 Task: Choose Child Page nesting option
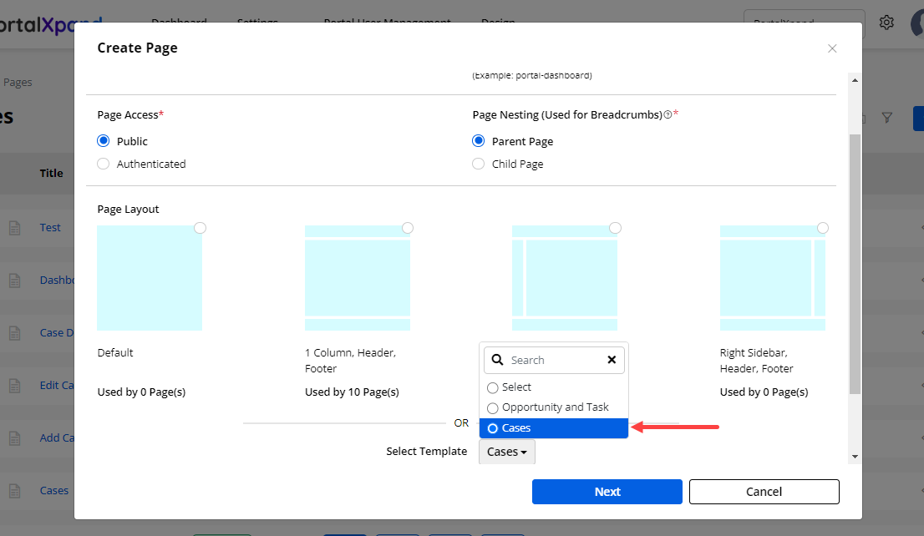pos(479,164)
